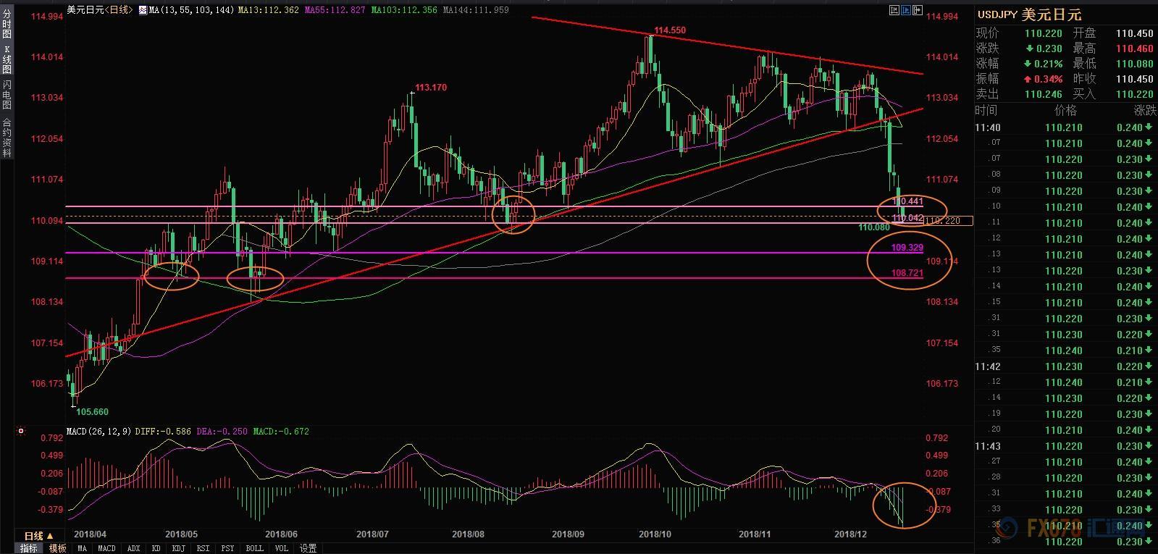Screen dimensions: 1158x554
Task: Click the 2018/04 date axis label
Action: click(x=91, y=534)
